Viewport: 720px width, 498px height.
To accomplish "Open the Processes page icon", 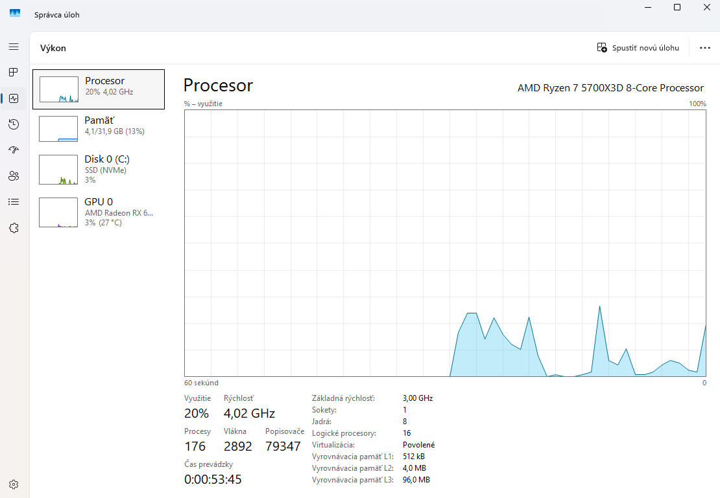I will click(14, 73).
